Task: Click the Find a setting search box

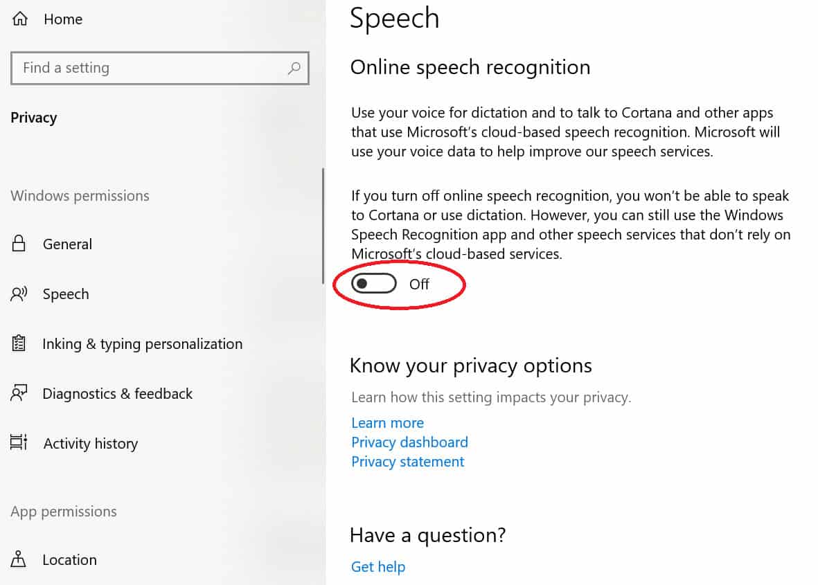Action: click(149, 68)
